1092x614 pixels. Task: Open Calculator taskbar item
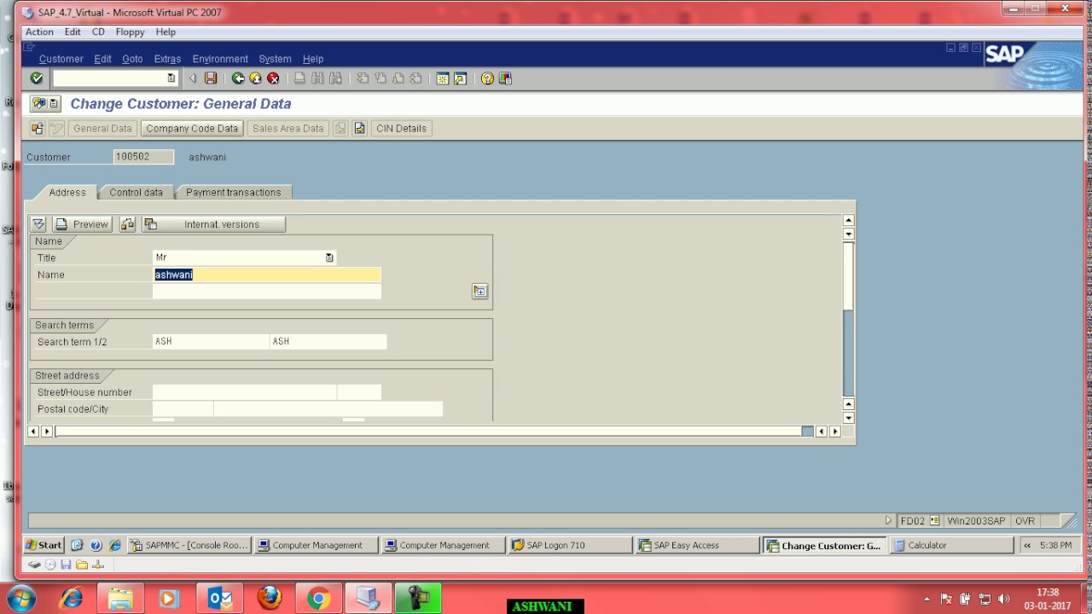[950, 546]
